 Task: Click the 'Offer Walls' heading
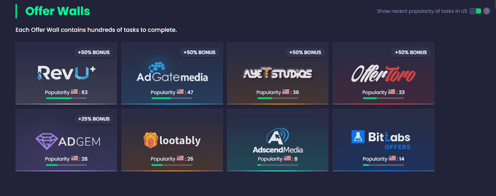pyautogui.click(x=58, y=12)
